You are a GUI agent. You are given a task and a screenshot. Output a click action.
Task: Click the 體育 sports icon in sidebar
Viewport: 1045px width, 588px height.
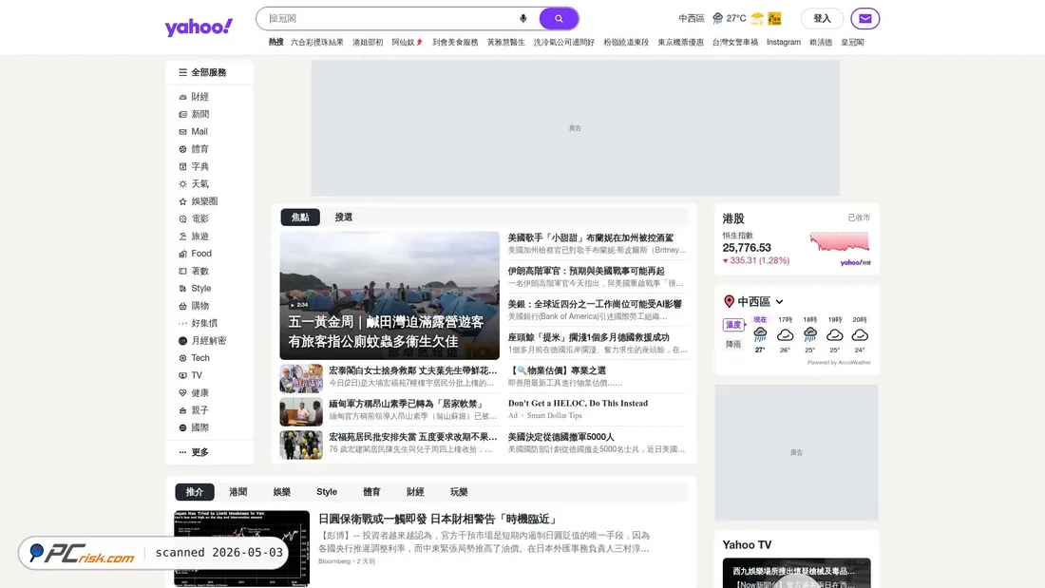coord(182,149)
